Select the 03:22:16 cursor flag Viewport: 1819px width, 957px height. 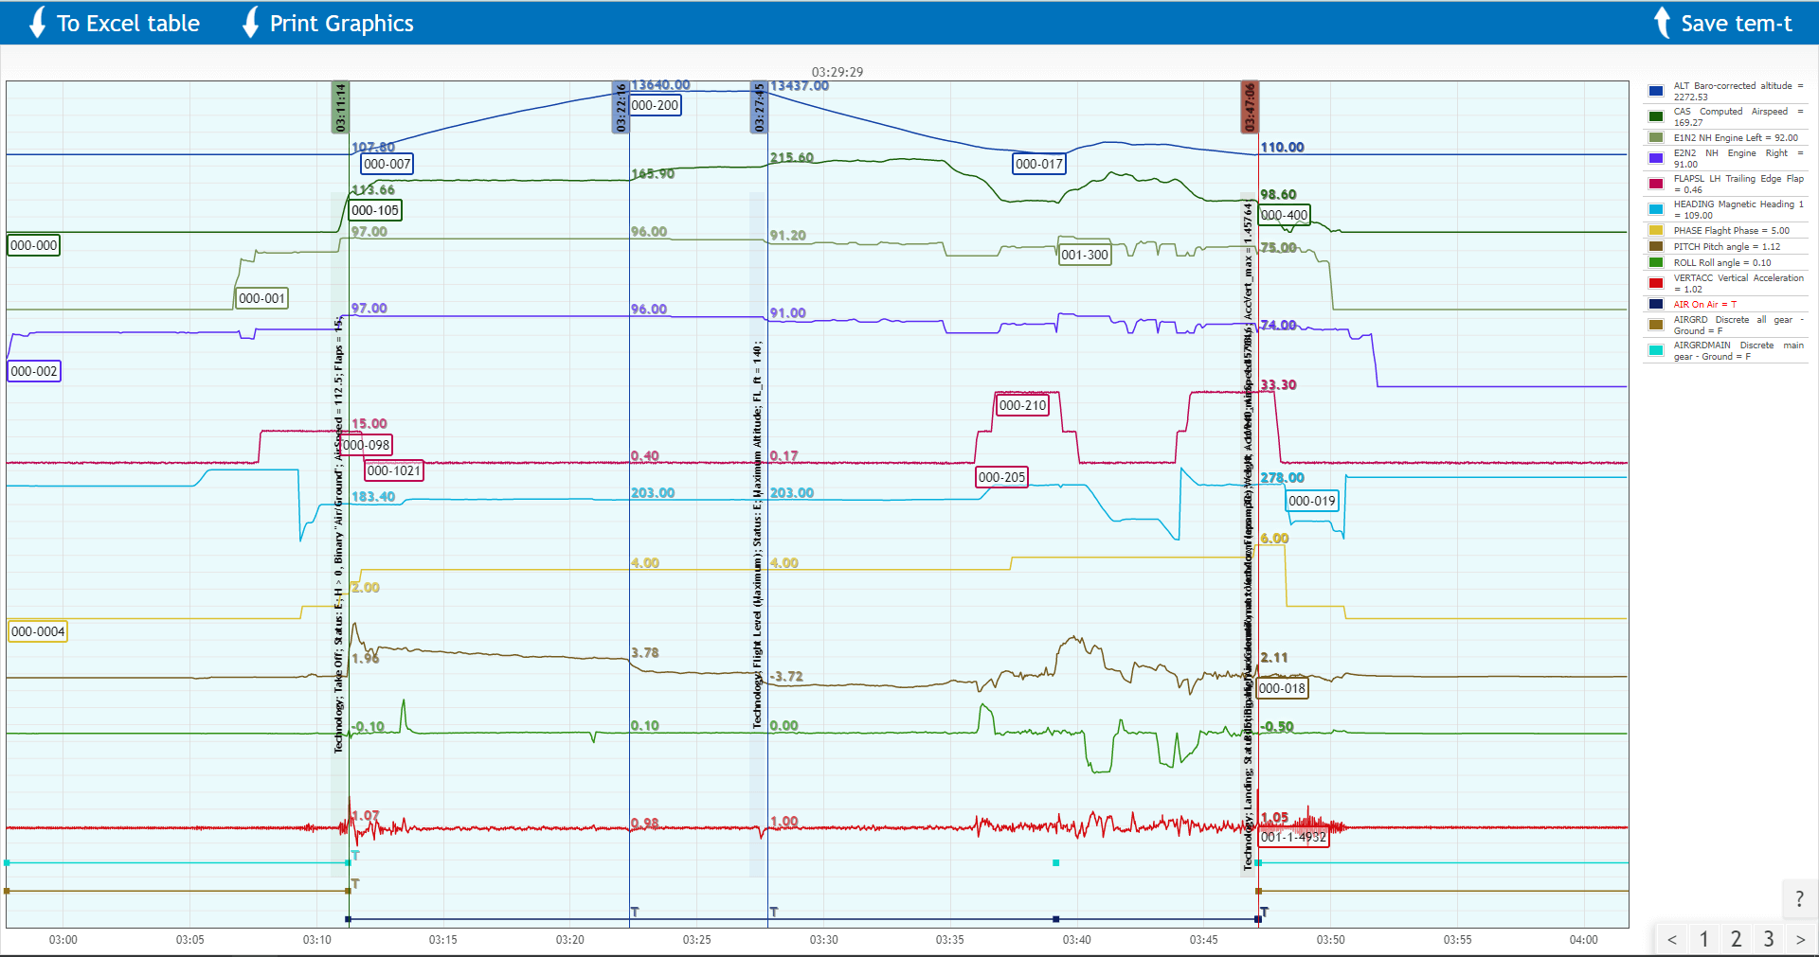click(x=622, y=109)
